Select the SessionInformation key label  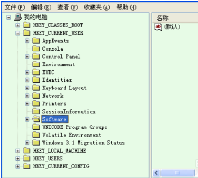pyautogui.click(x=69, y=111)
